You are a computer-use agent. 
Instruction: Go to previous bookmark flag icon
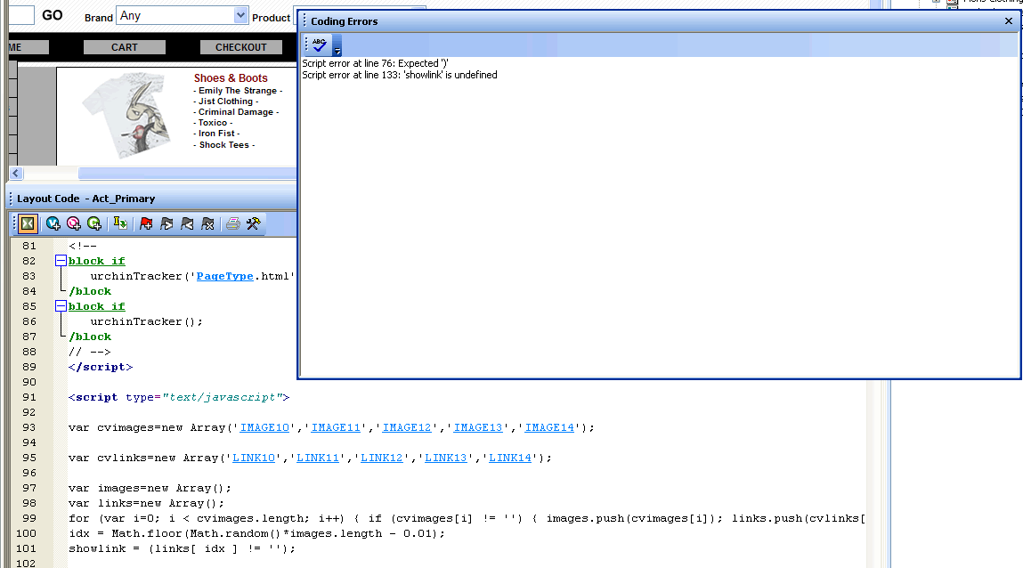187,223
